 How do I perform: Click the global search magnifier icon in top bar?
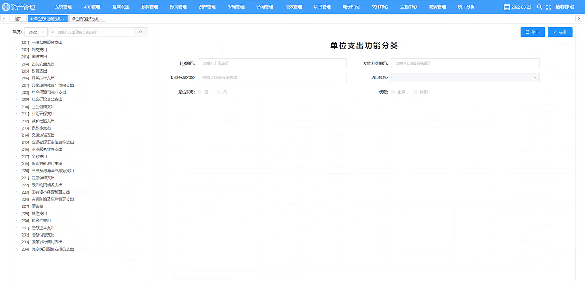pos(539,7)
